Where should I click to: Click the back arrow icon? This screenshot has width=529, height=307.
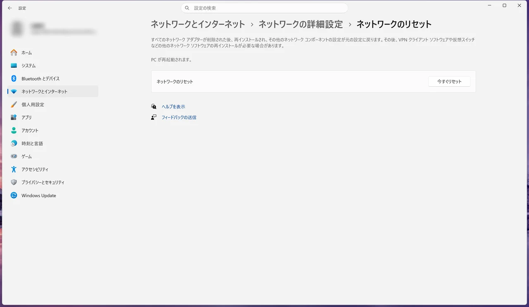click(x=10, y=8)
